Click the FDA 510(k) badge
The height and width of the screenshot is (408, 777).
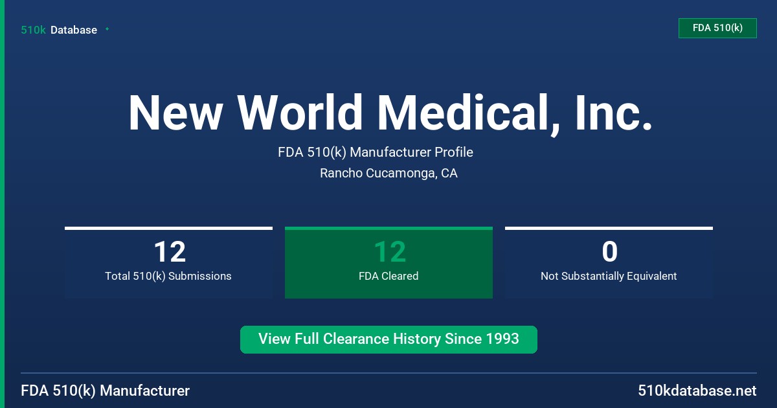click(717, 28)
